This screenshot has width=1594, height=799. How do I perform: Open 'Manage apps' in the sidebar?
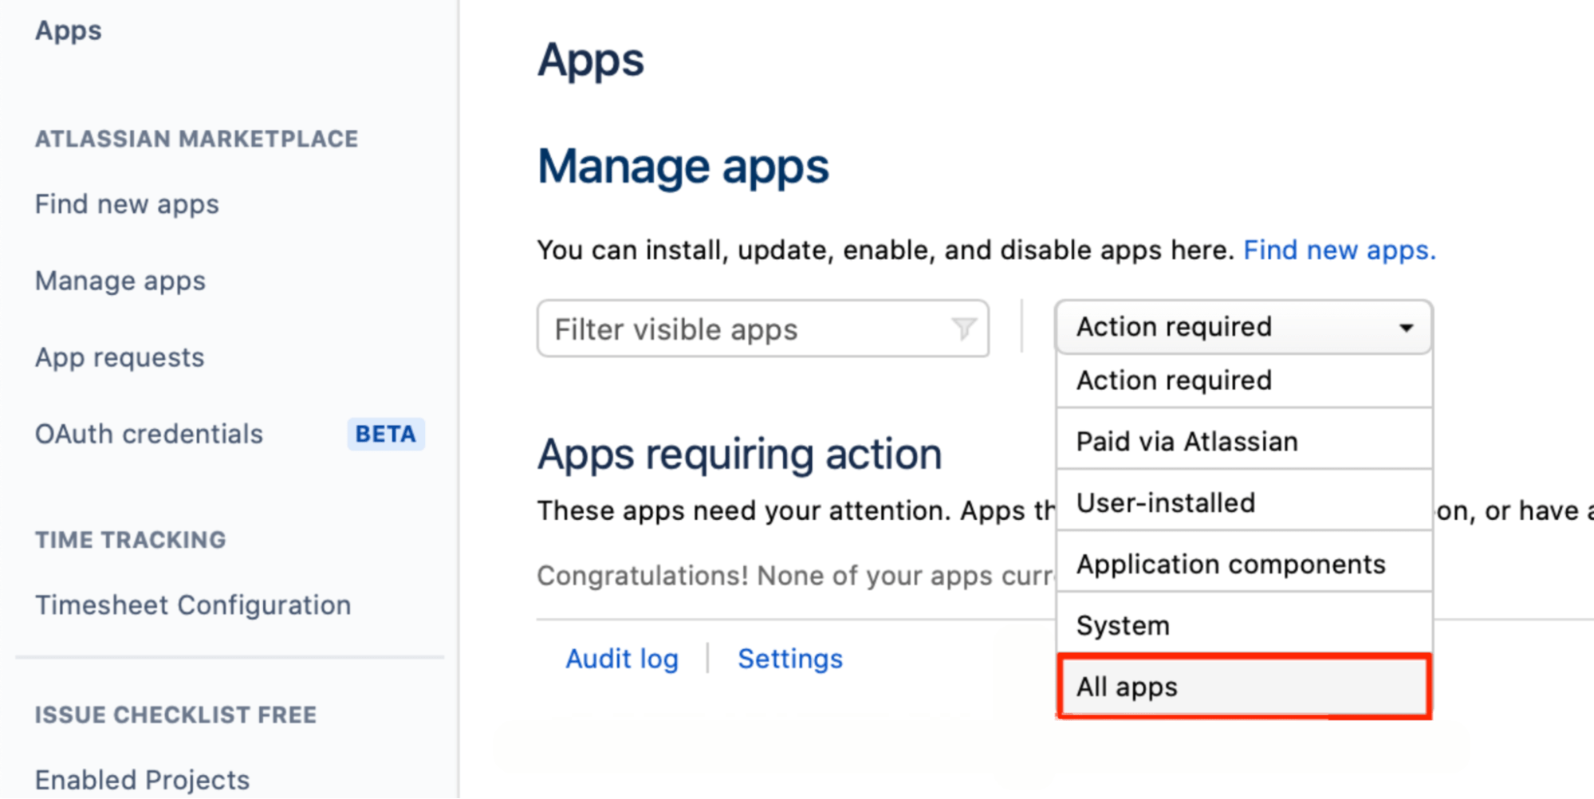(x=120, y=281)
